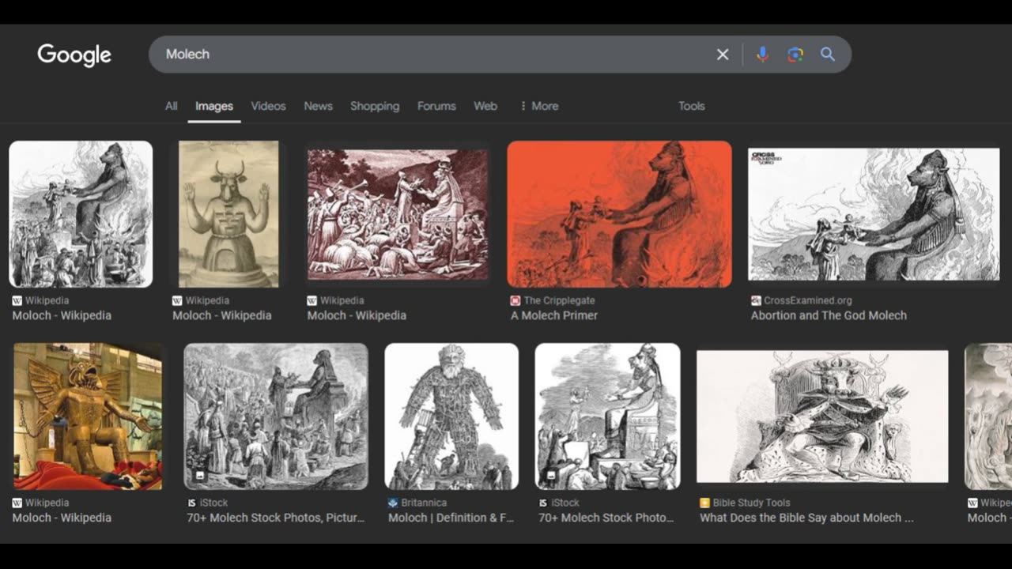Open the golden winged statue thumbnail

tap(88, 416)
